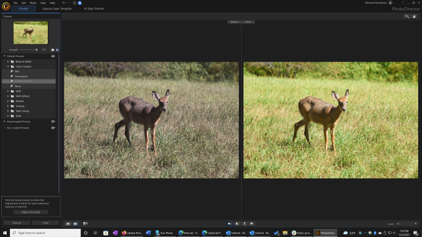Screen dimensions: 422x237
Task: Switch to the AI Style Transfer tab
Action: 94,9
